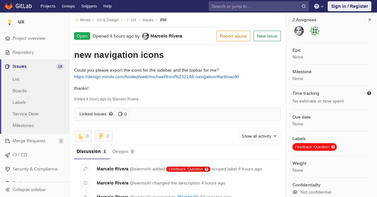Expand the Show all activity dropdown

pyautogui.click(x=260, y=136)
